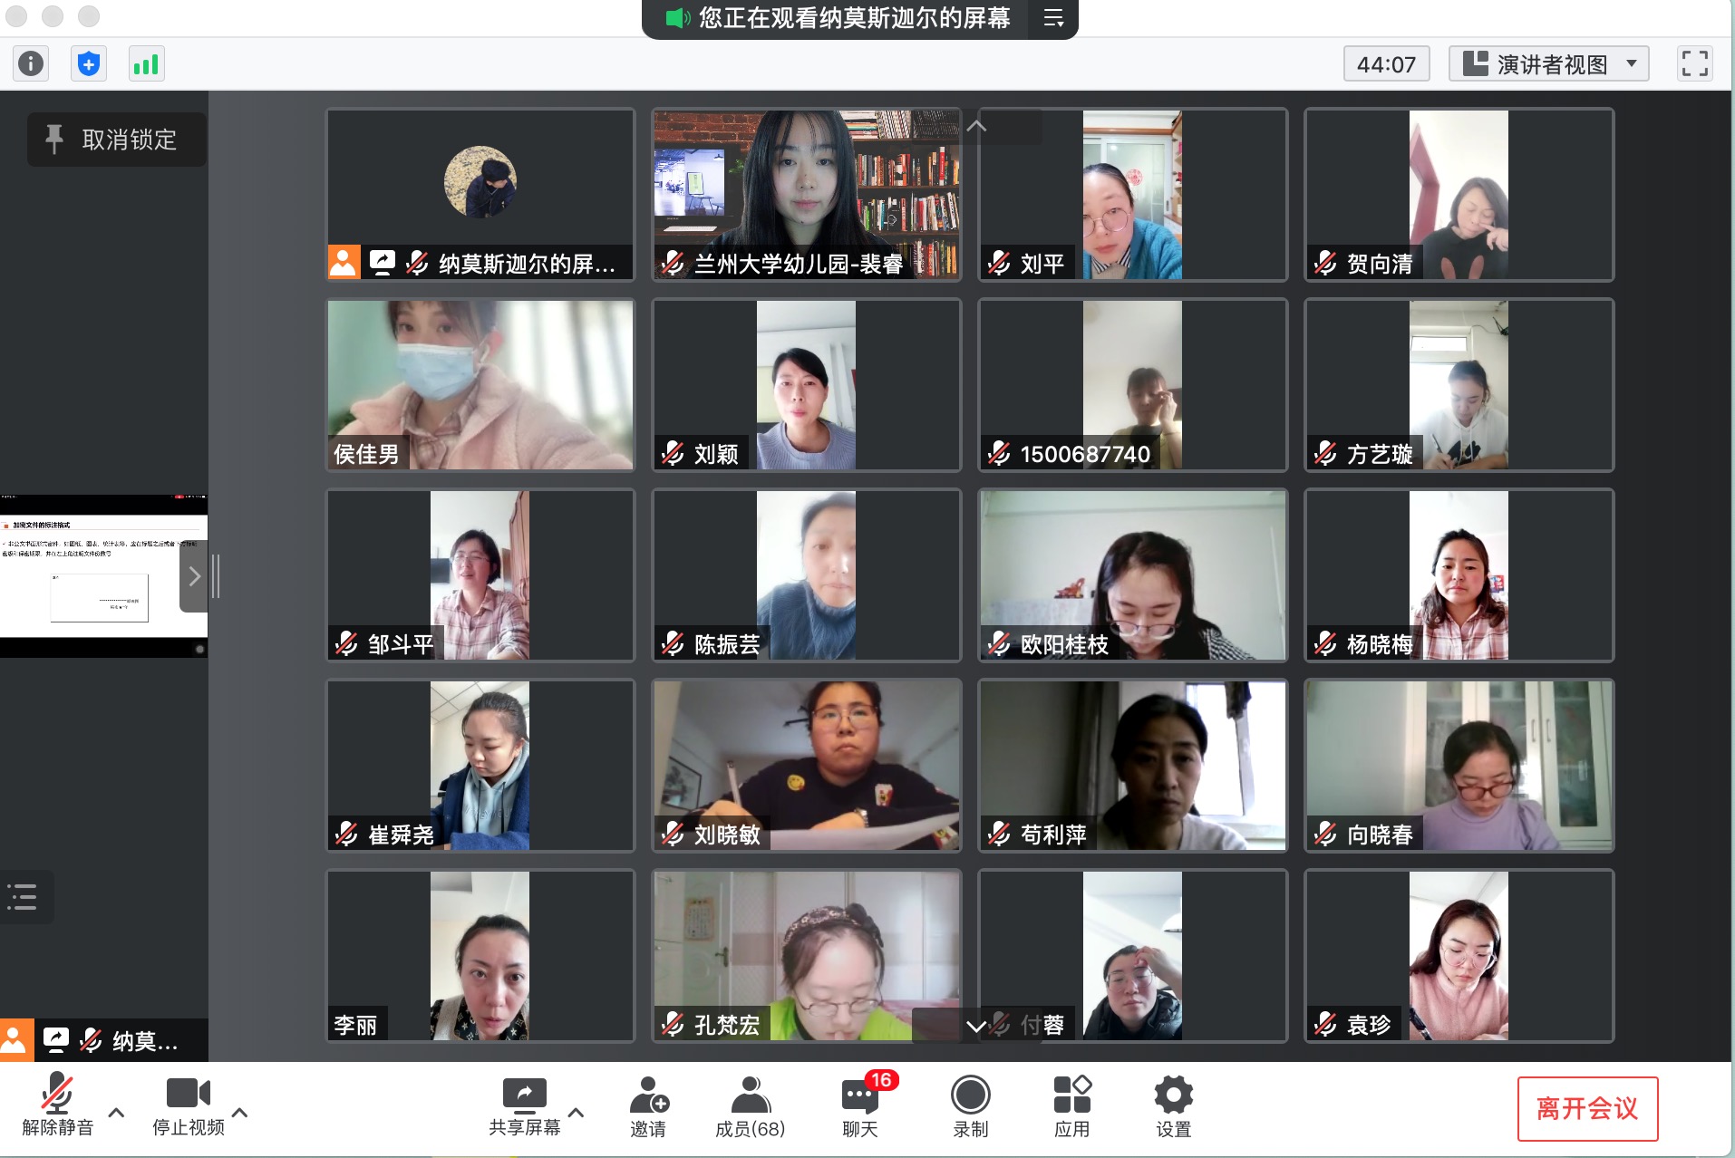Expand video options arrow beside 停止视频
The width and height of the screenshot is (1735, 1158).
(x=240, y=1112)
